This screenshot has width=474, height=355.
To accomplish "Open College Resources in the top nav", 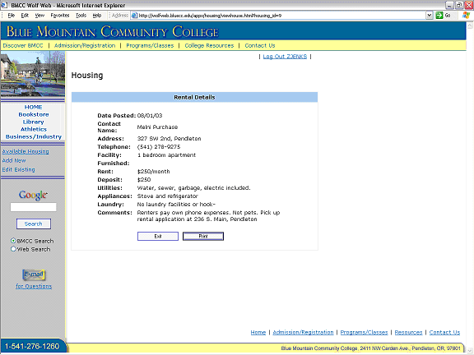I will pyautogui.click(x=209, y=45).
